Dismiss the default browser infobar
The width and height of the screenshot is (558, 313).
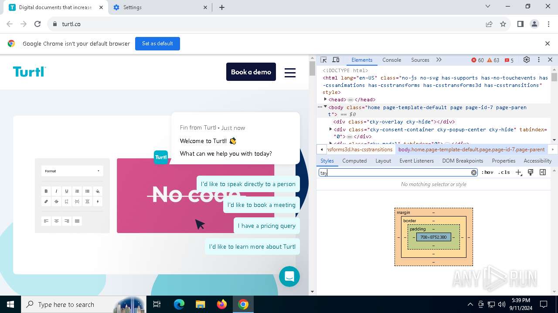coord(548,43)
